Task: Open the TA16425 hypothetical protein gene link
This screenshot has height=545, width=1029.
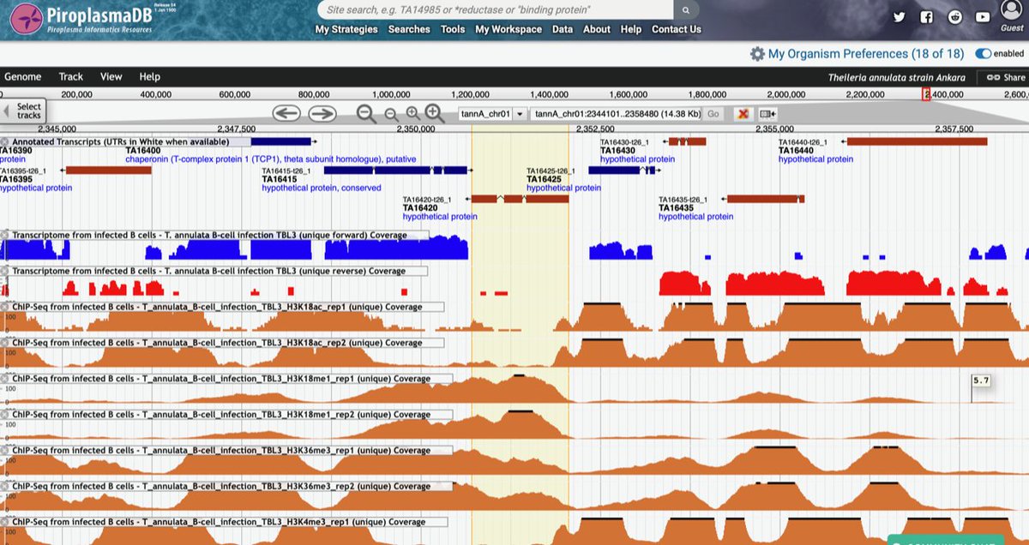Action: pos(564,187)
